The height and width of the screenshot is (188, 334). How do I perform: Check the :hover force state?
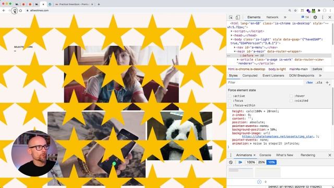[x=291, y=96]
